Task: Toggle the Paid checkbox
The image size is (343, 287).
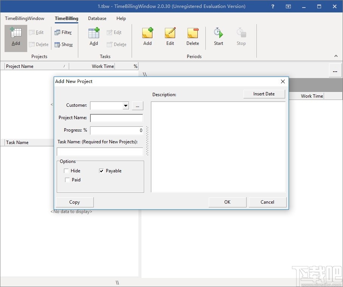Action: coord(67,180)
